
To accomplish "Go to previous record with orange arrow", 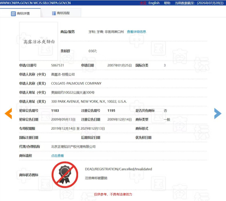I will click(x=8, y=114).
